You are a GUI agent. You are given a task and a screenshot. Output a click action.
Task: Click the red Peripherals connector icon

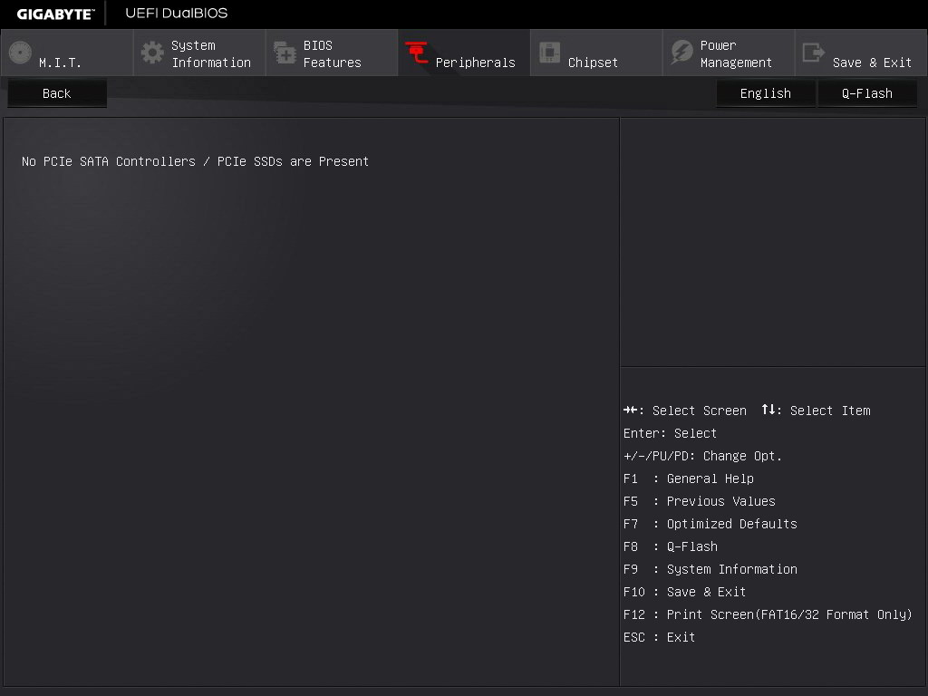pyautogui.click(x=417, y=53)
